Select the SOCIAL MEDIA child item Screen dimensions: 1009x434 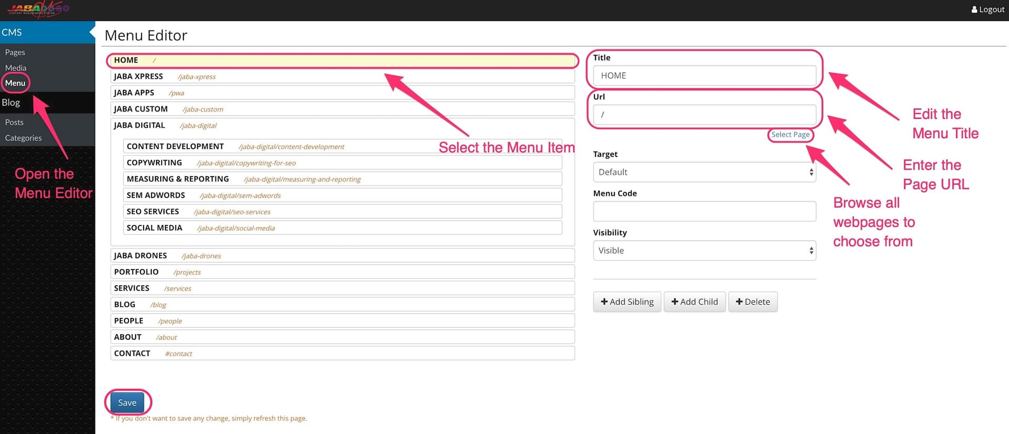click(x=343, y=228)
